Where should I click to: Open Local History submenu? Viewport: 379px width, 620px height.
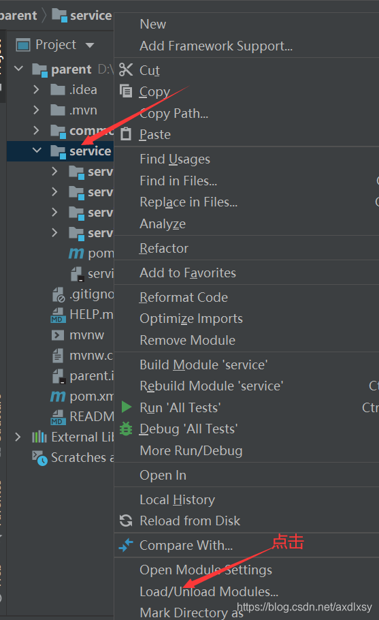point(178,500)
